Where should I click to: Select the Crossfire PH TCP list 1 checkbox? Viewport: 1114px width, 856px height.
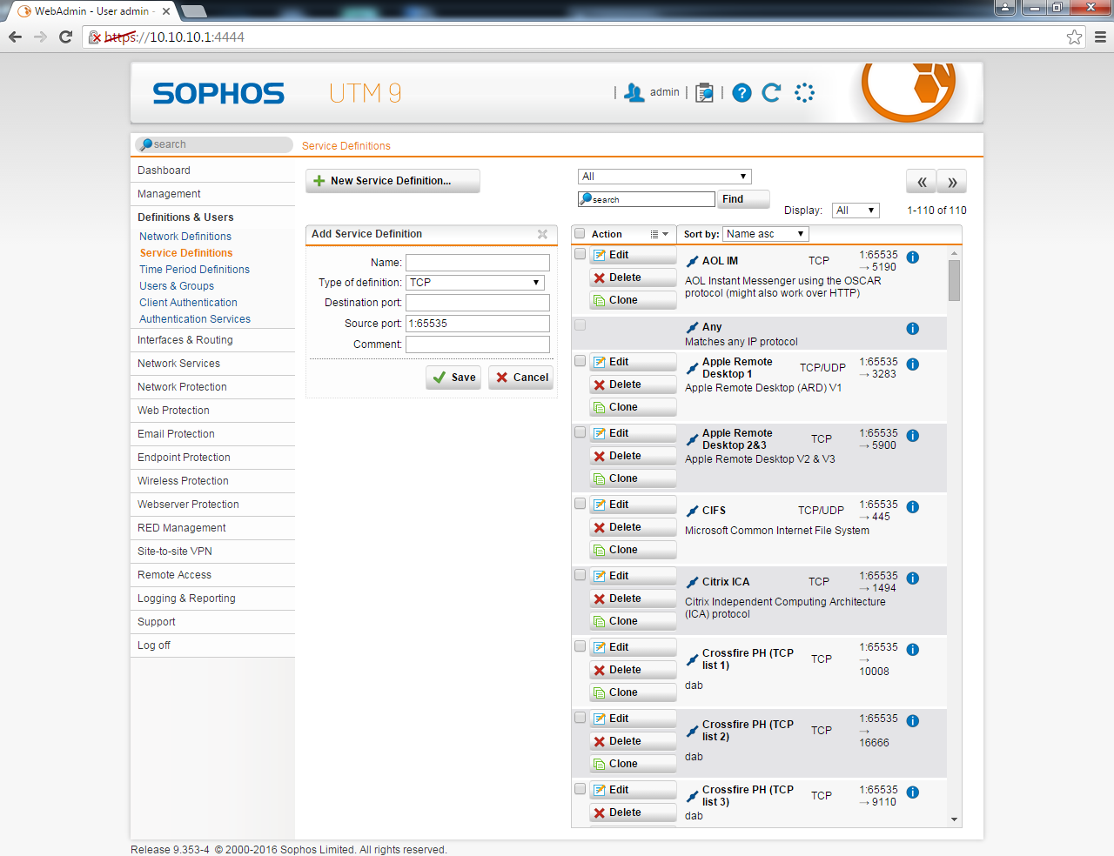(580, 645)
